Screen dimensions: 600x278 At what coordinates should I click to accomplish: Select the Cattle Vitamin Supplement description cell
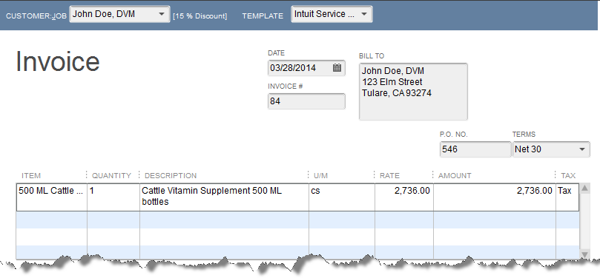click(224, 197)
